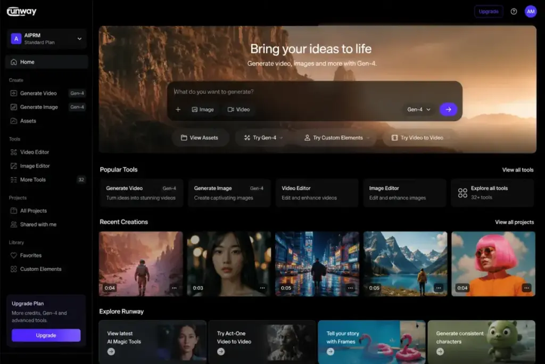The image size is (545, 364).
Task: Click the Video Editor sidebar icon
Action: pos(13,152)
